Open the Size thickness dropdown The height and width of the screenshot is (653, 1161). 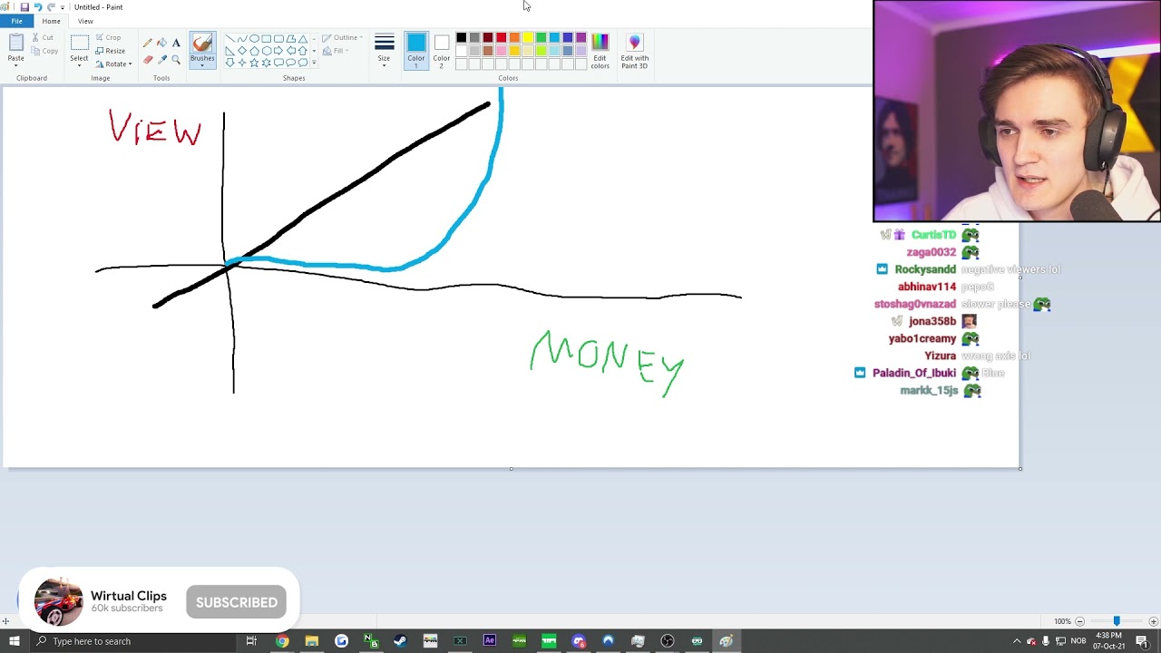pyautogui.click(x=384, y=51)
